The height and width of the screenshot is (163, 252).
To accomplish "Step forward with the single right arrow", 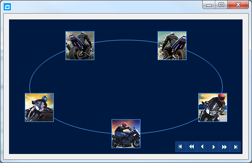I will (214, 147).
